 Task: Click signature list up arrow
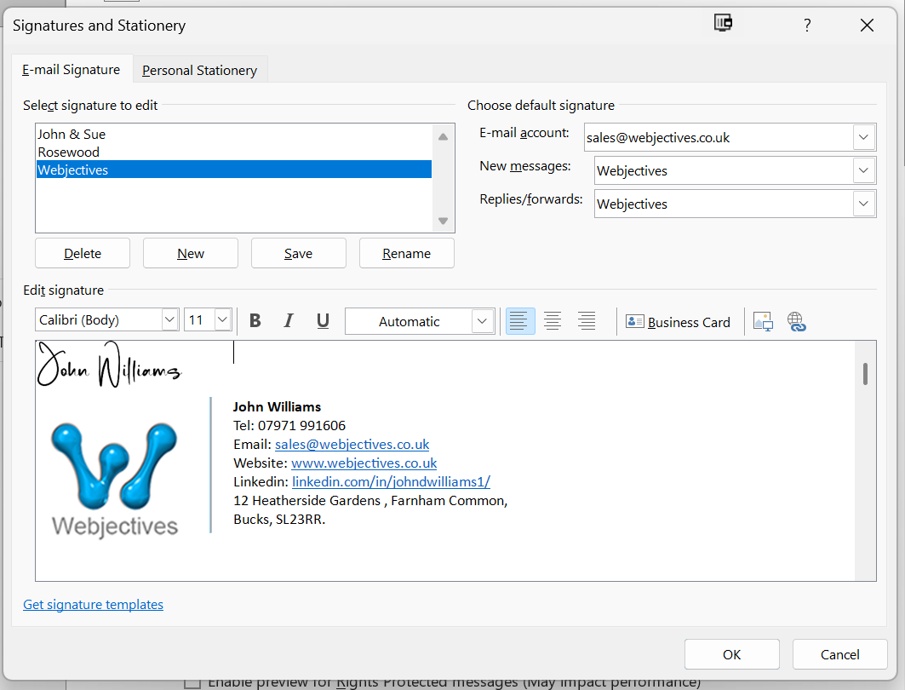pos(443,137)
